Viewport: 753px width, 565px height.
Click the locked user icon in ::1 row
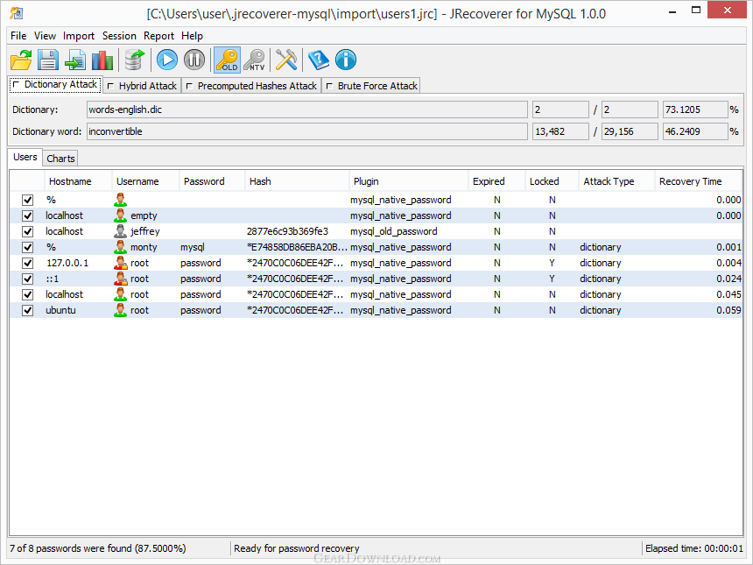pos(120,279)
